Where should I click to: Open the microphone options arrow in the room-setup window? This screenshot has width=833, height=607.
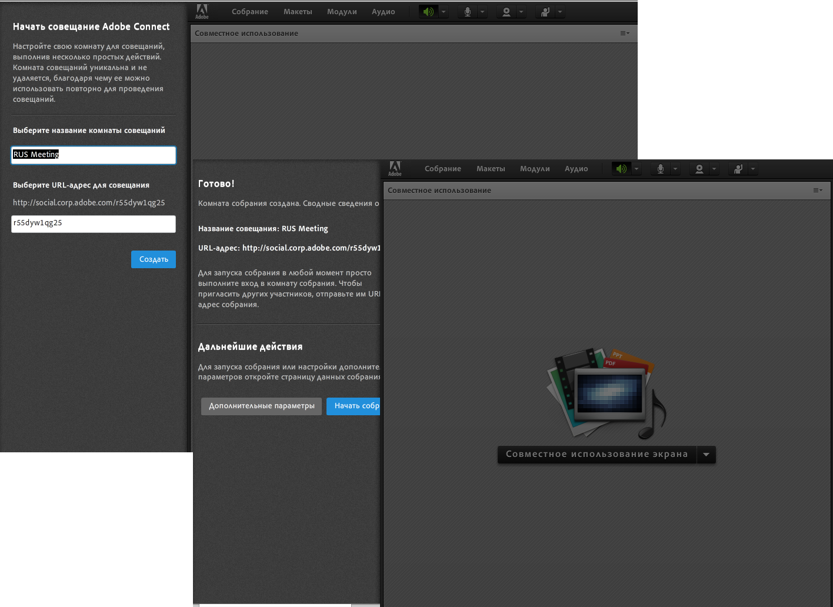tap(482, 12)
